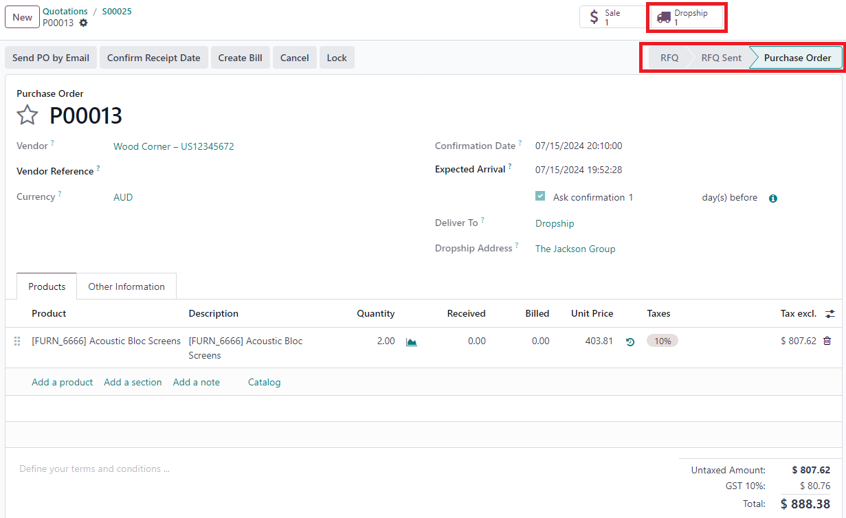
Task: Click the Create Bill button
Action: [240, 58]
